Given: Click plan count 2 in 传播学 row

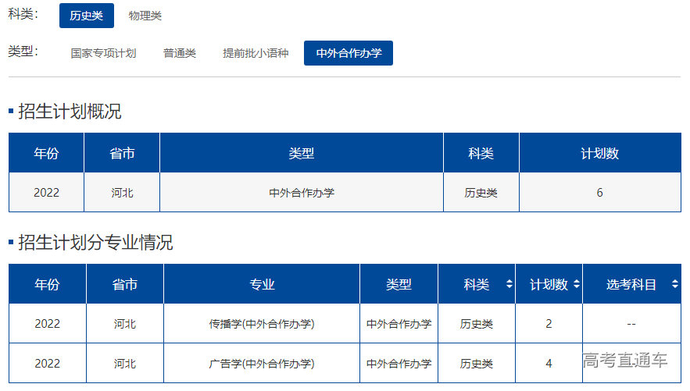Looking at the screenshot, I should coord(549,324).
